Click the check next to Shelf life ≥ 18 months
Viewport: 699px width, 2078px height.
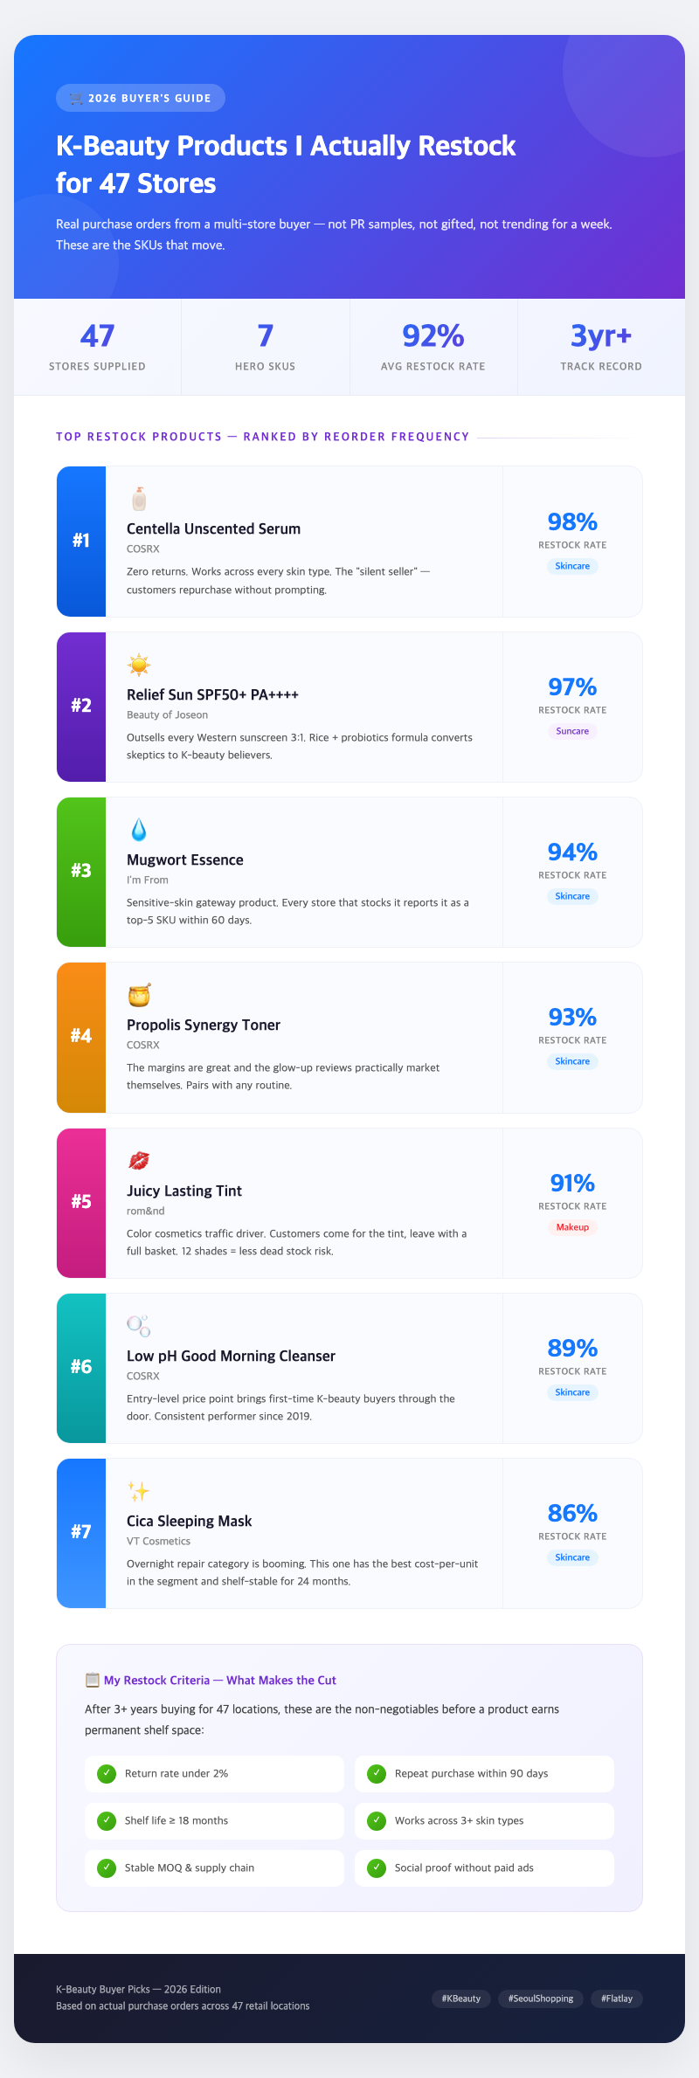coord(107,1820)
